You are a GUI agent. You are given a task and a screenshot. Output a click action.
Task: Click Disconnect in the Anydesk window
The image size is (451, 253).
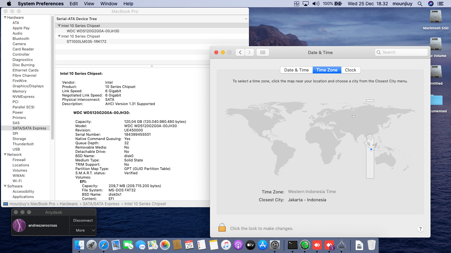coord(83,221)
